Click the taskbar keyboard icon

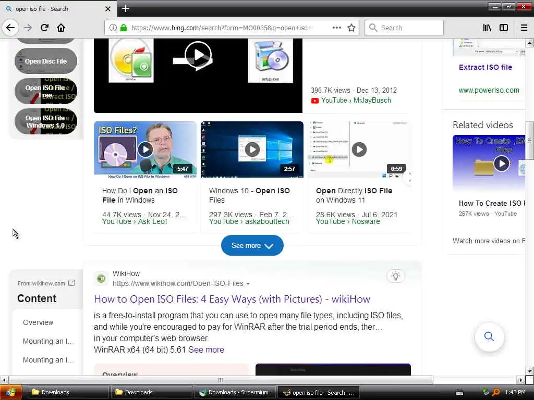point(459,393)
